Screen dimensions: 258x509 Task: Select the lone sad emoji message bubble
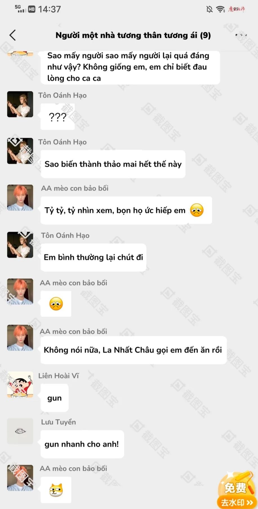pos(56,304)
